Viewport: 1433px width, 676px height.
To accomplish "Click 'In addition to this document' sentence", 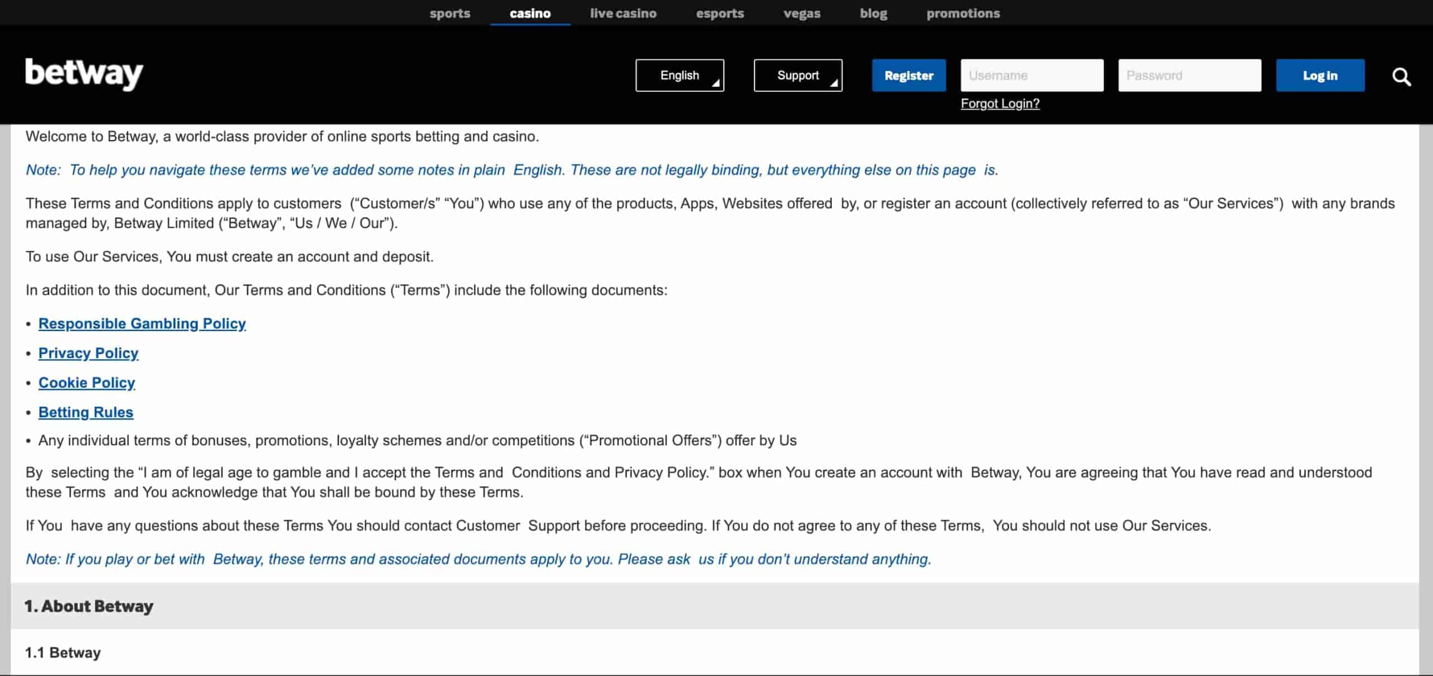I will tap(346, 290).
